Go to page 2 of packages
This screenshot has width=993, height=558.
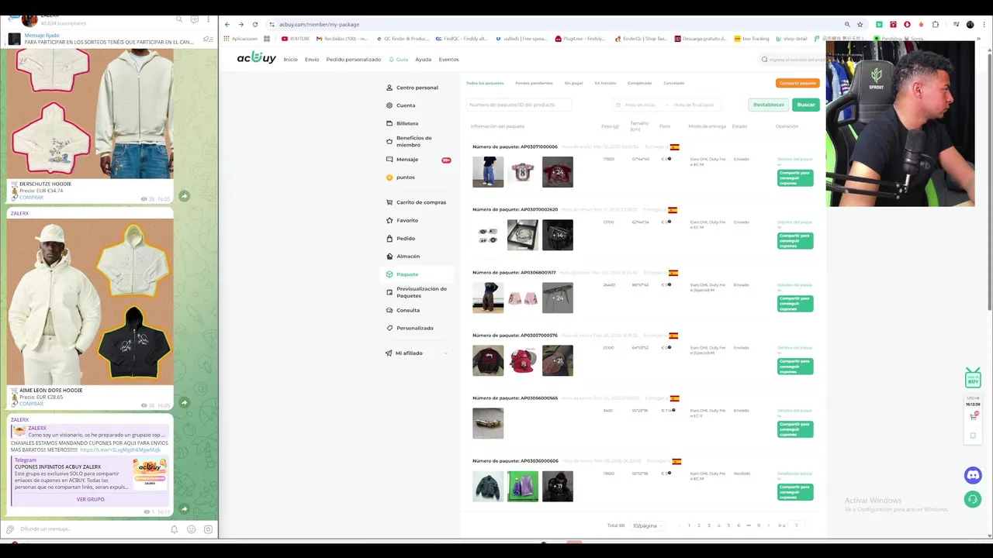(x=699, y=525)
